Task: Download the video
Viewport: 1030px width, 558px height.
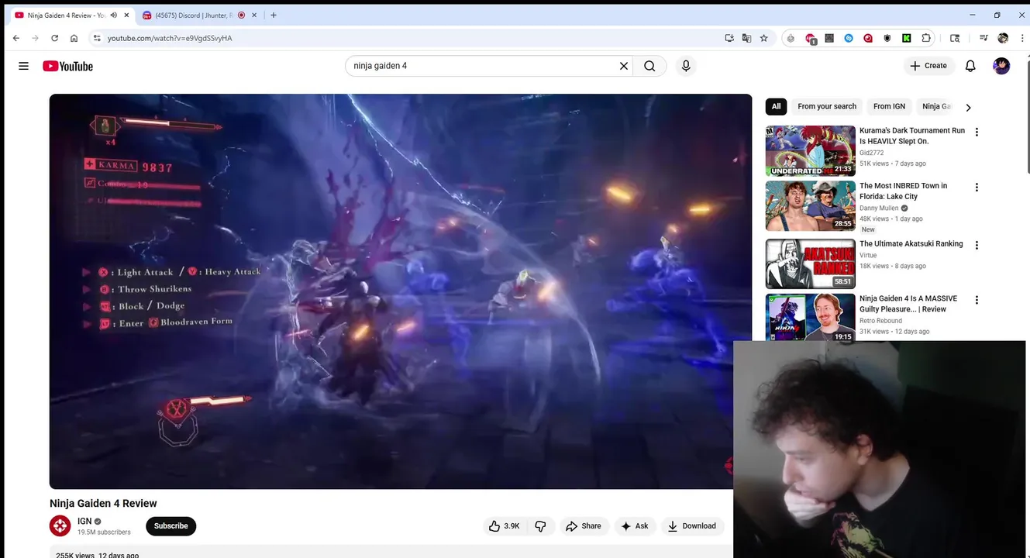Action: [x=692, y=525]
